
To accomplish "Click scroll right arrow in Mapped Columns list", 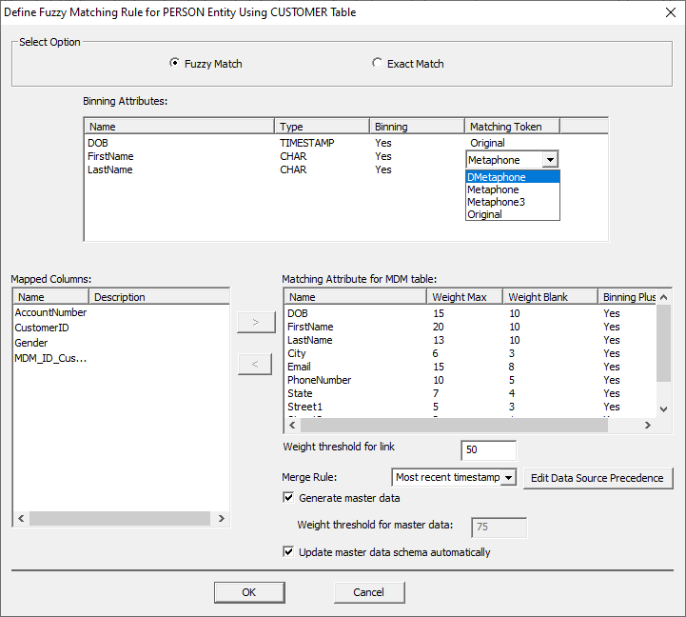I will 221,519.
